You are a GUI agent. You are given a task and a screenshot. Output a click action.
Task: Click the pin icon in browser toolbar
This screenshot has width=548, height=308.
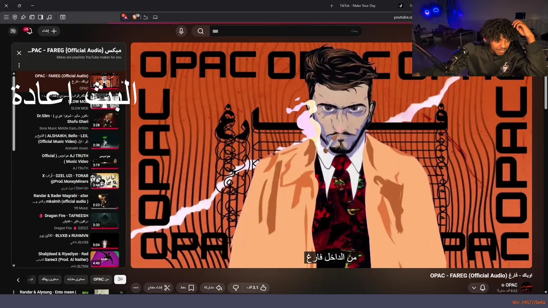(x=23, y=17)
